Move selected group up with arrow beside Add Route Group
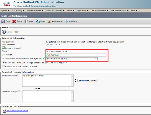The height and width of the screenshot is (115, 151). point(75,82)
